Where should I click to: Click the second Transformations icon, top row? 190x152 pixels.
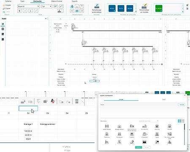[77, 6]
